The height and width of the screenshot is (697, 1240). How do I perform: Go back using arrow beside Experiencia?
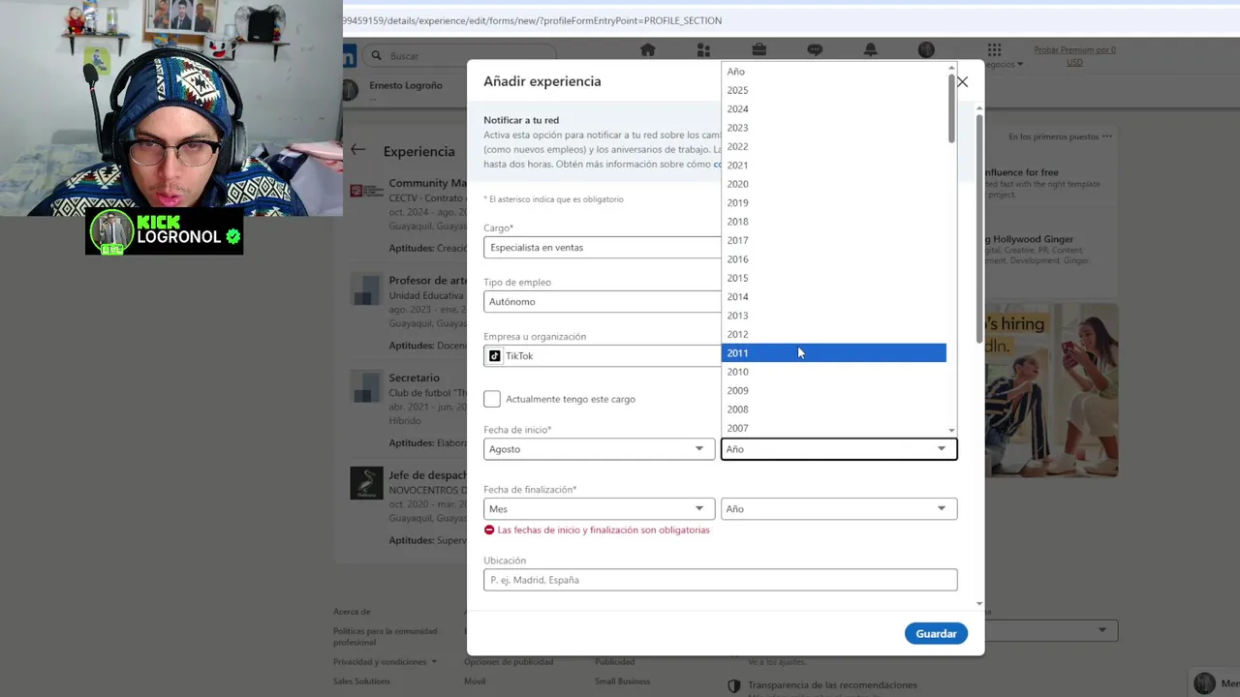pyautogui.click(x=358, y=150)
